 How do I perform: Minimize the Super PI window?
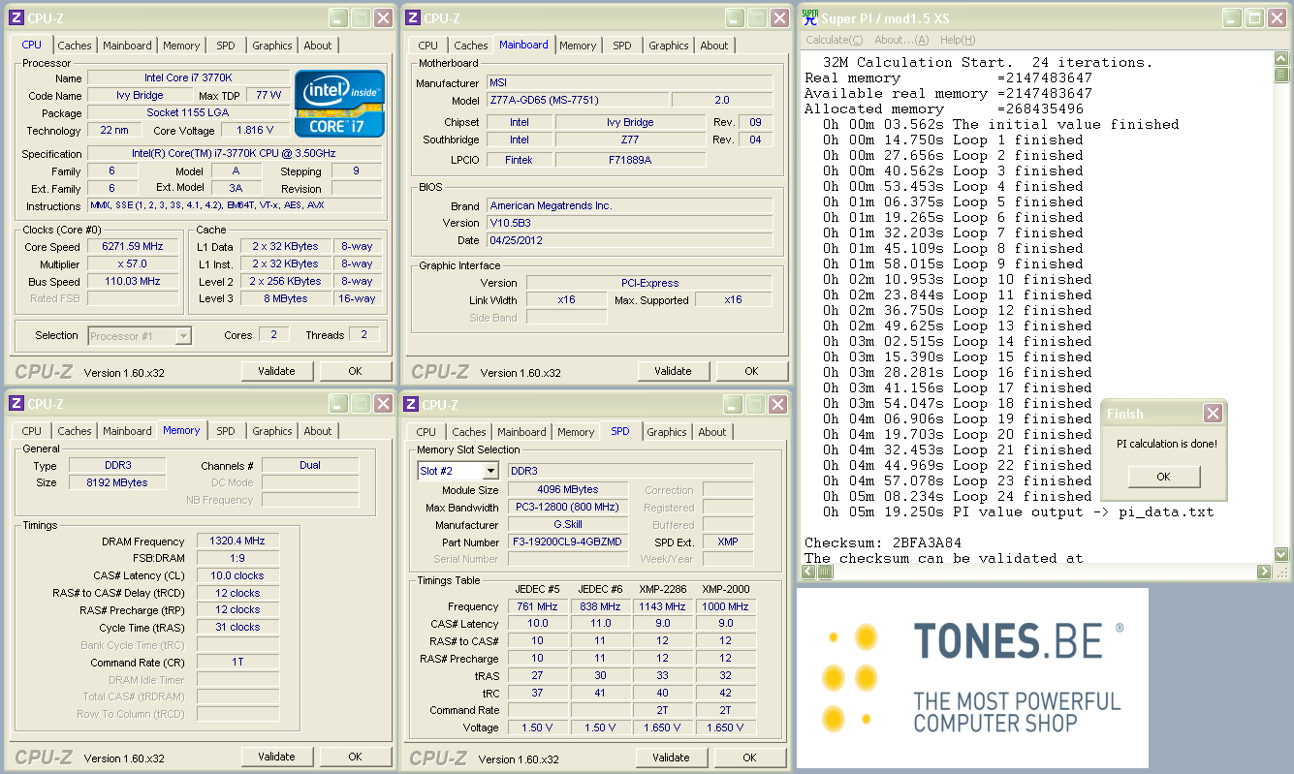[1231, 17]
